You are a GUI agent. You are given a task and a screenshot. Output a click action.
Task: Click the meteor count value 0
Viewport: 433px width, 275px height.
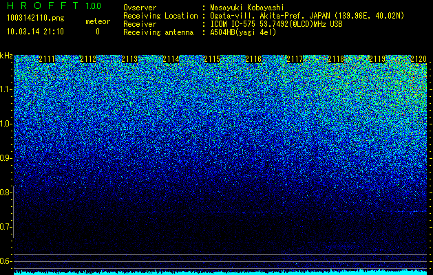coord(98,32)
